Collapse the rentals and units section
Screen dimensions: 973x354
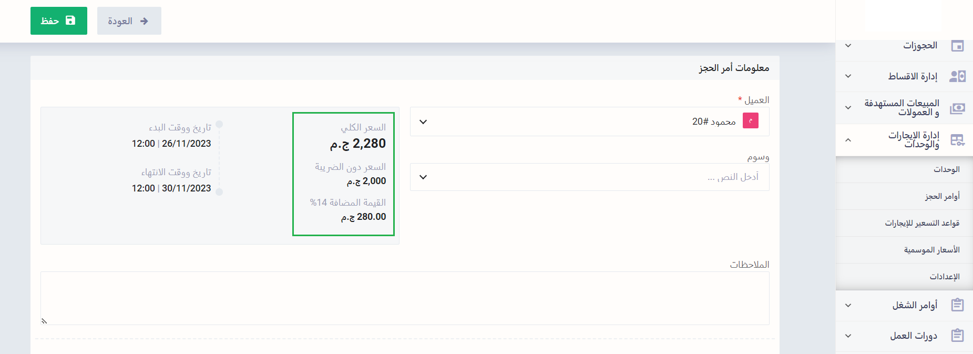(848, 140)
